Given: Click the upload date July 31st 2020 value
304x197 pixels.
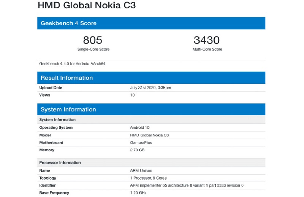Looking at the screenshot, I should coord(150,88).
